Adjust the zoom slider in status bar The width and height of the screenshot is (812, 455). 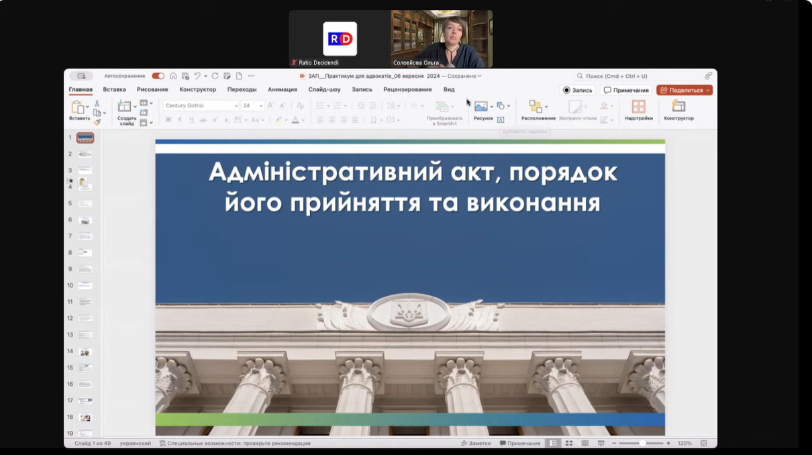pyautogui.click(x=642, y=444)
